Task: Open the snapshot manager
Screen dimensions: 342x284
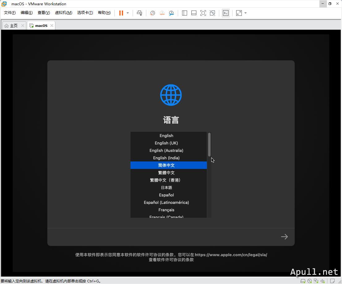Action: pos(171,13)
